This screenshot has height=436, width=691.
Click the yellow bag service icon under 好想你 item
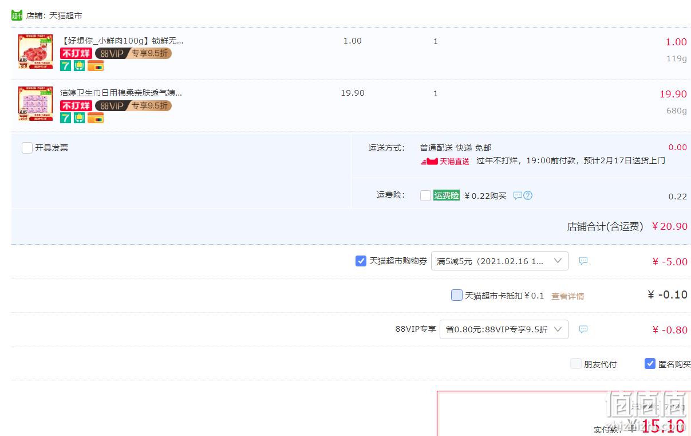click(x=79, y=66)
